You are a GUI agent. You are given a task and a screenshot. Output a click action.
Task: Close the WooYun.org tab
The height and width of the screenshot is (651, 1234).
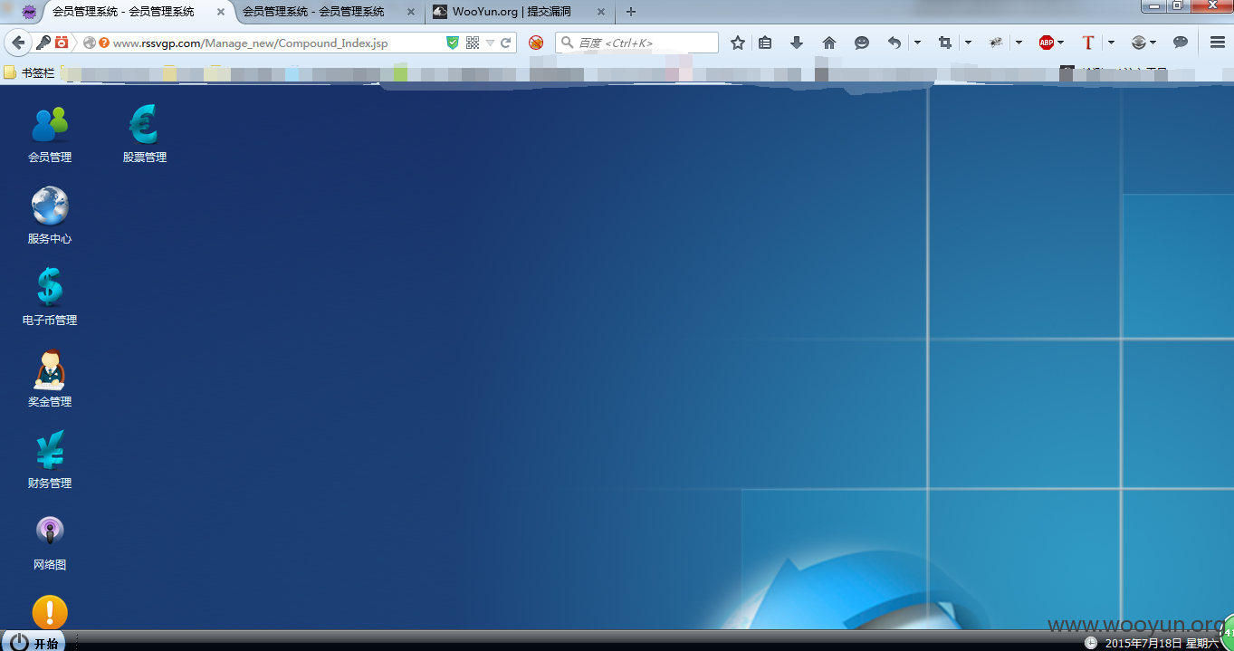(601, 12)
